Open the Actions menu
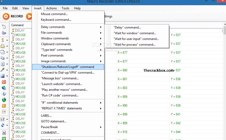Image resolution: width=226 pixels, height=140 pixels. click(52, 8)
